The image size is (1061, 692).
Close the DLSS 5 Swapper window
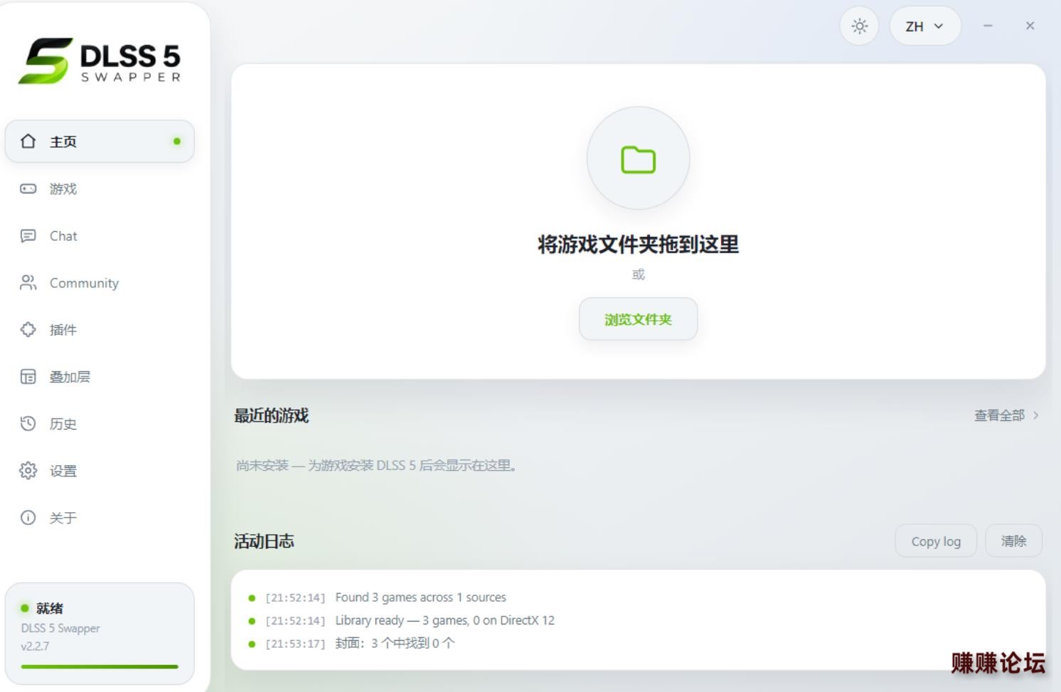[1030, 26]
